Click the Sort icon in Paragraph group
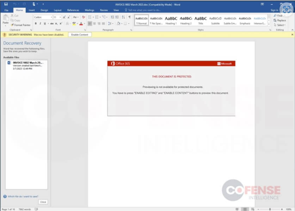This screenshot has height=211, width=295. 123,17
